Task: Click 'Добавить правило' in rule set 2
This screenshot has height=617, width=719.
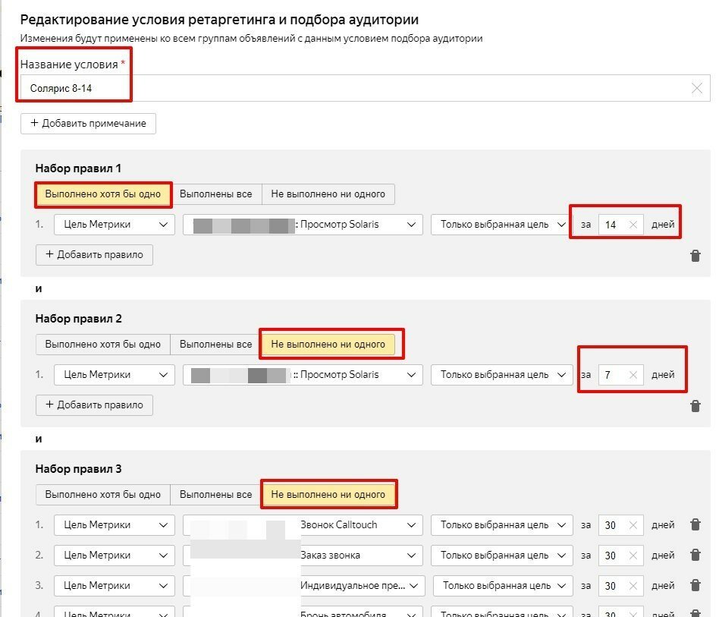Action: pos(94,405)
